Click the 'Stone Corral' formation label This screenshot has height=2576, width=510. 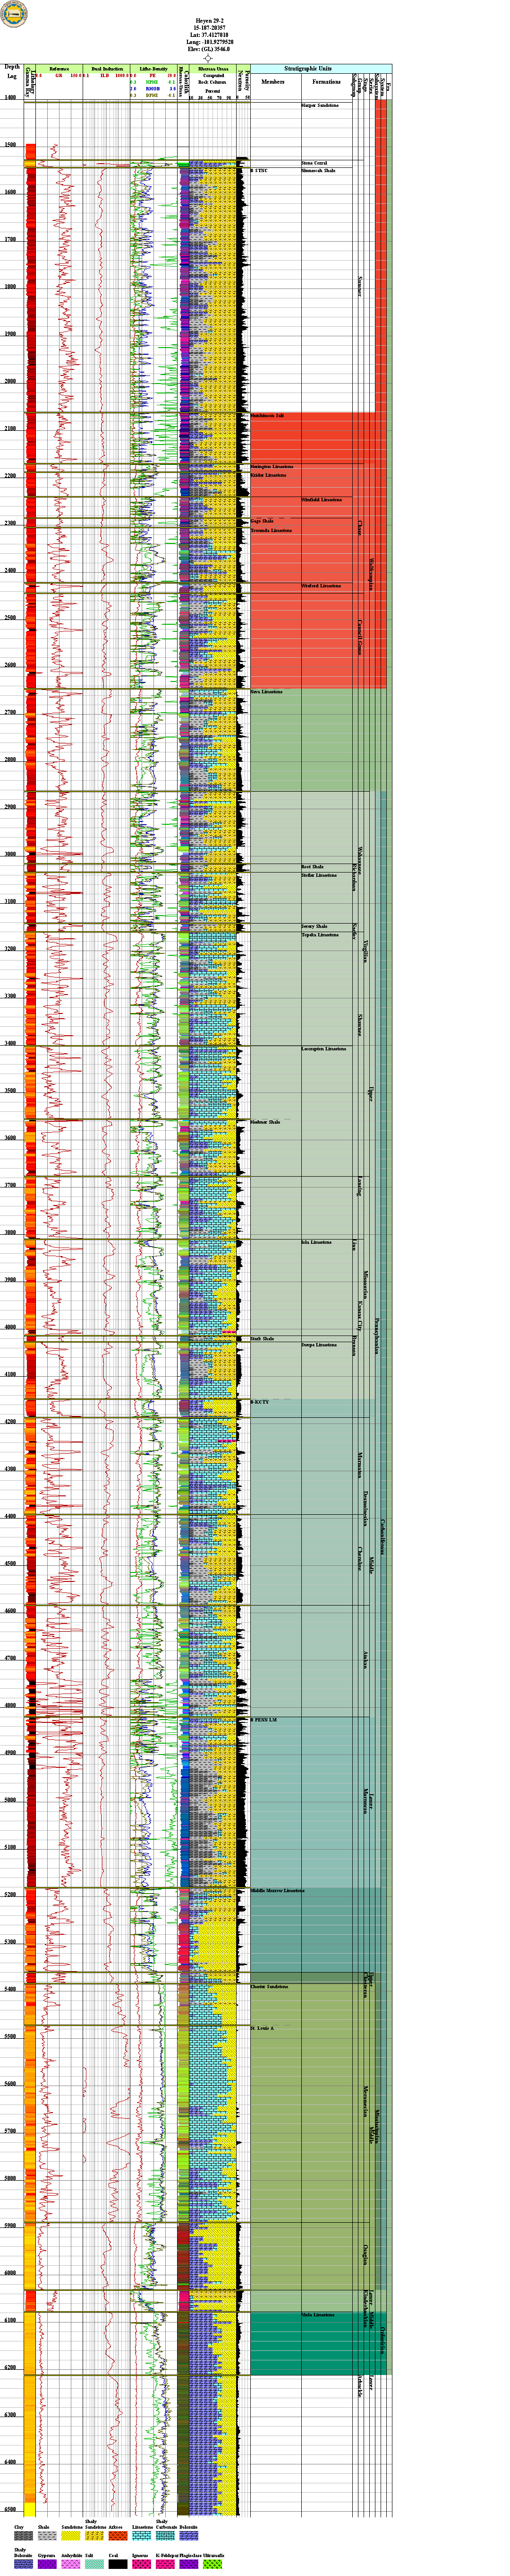tap(314, 163)
